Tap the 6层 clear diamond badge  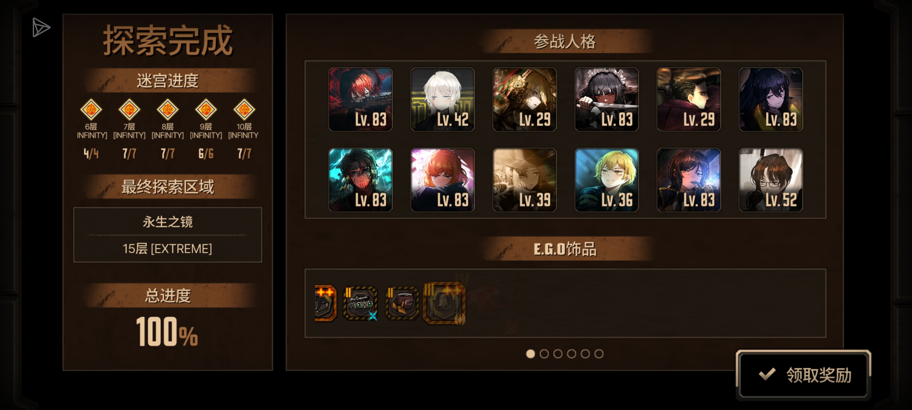91,110
